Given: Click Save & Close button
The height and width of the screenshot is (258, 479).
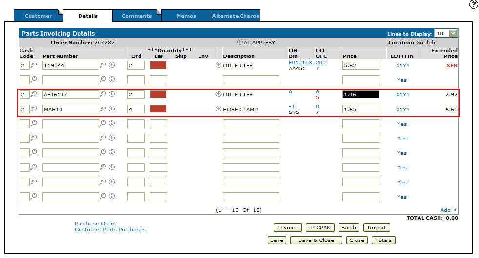Looking at the screenshot, I should [x=316, y=240].
